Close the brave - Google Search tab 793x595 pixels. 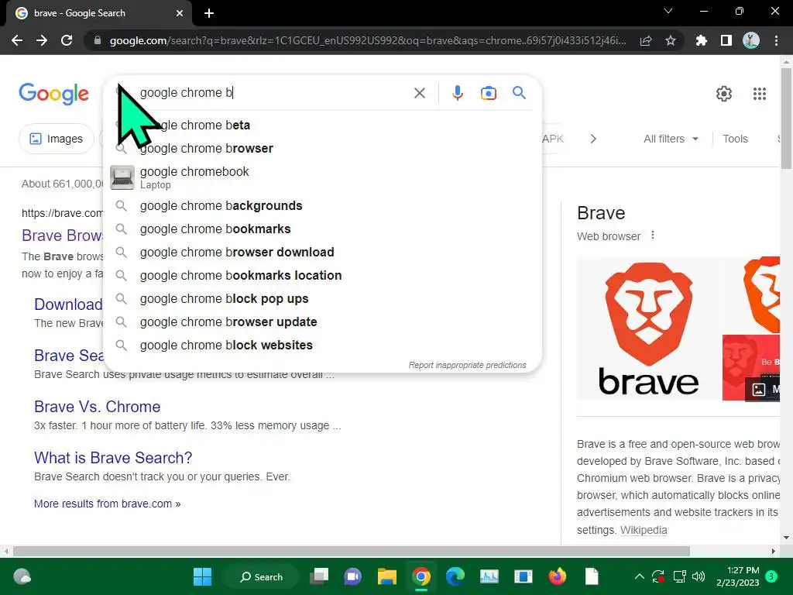pos(179,13)
